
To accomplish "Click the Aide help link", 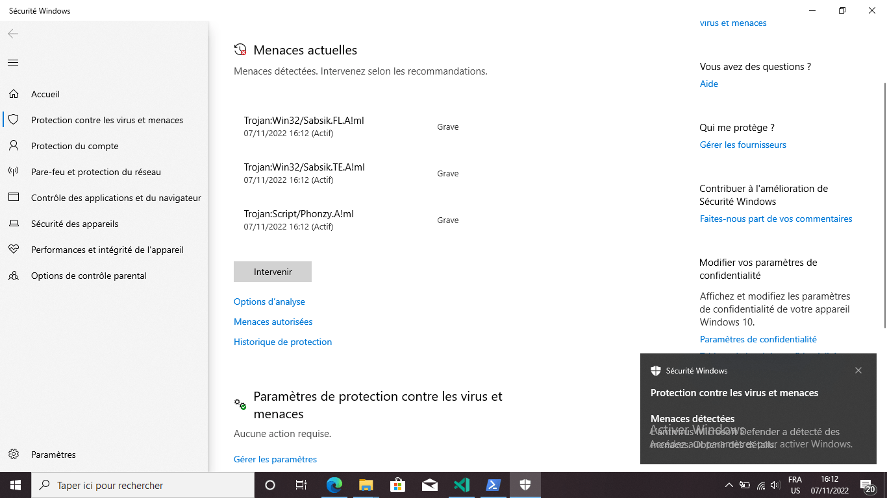I will click(x=709, y=84).
